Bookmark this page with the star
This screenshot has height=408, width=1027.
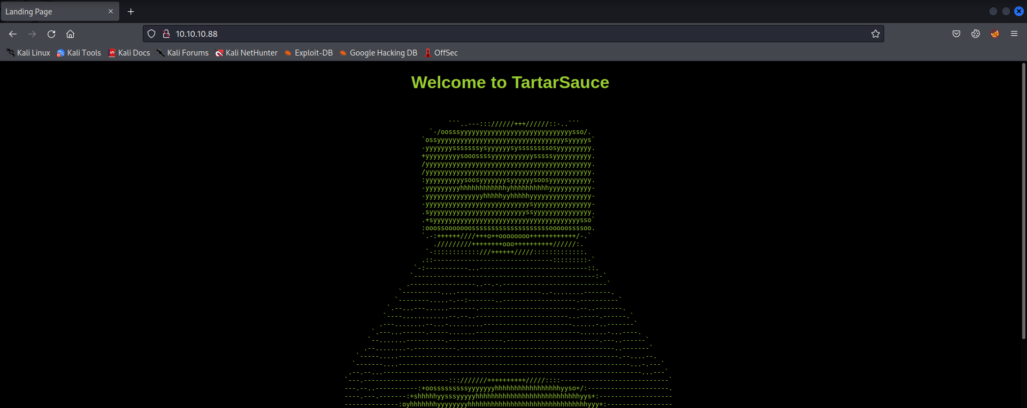pos(876,34)
